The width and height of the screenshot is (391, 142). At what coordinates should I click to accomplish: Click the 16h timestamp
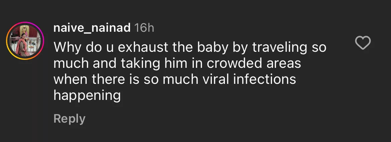pyautogui.click(x=144, y=28)
